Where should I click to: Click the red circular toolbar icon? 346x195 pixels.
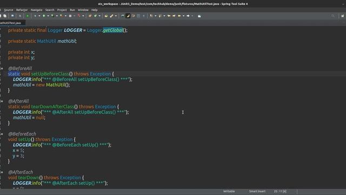pos(79,16)
